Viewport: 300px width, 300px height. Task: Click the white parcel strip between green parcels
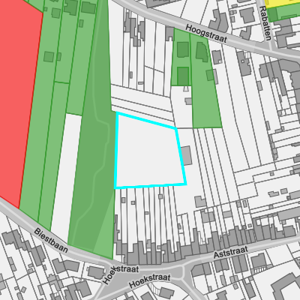point(65,178)
